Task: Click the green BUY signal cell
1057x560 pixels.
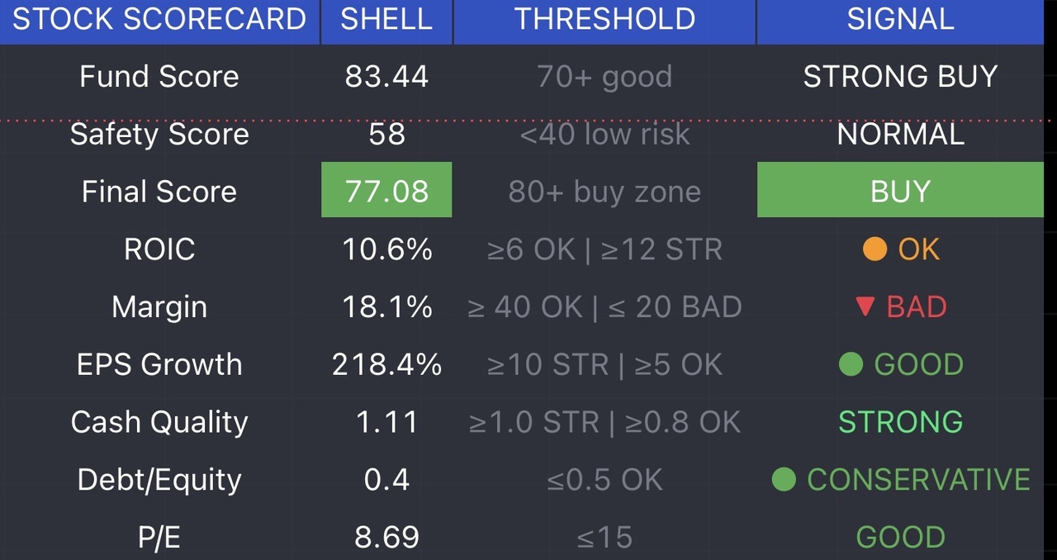Action: [x=900, y=190]
